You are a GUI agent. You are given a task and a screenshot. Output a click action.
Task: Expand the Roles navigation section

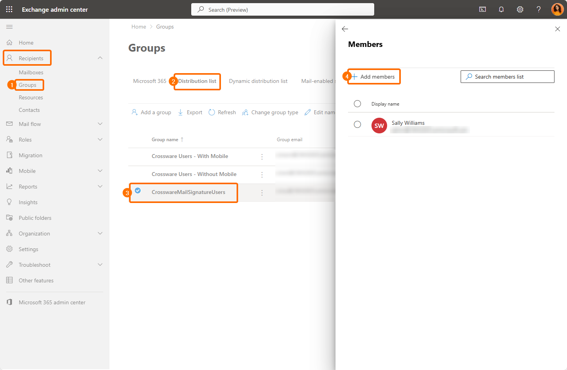100,140
